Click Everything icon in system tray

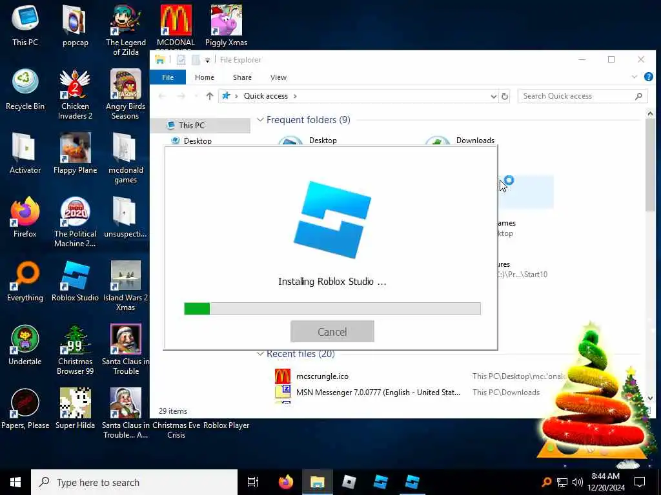tap(546, 482)
